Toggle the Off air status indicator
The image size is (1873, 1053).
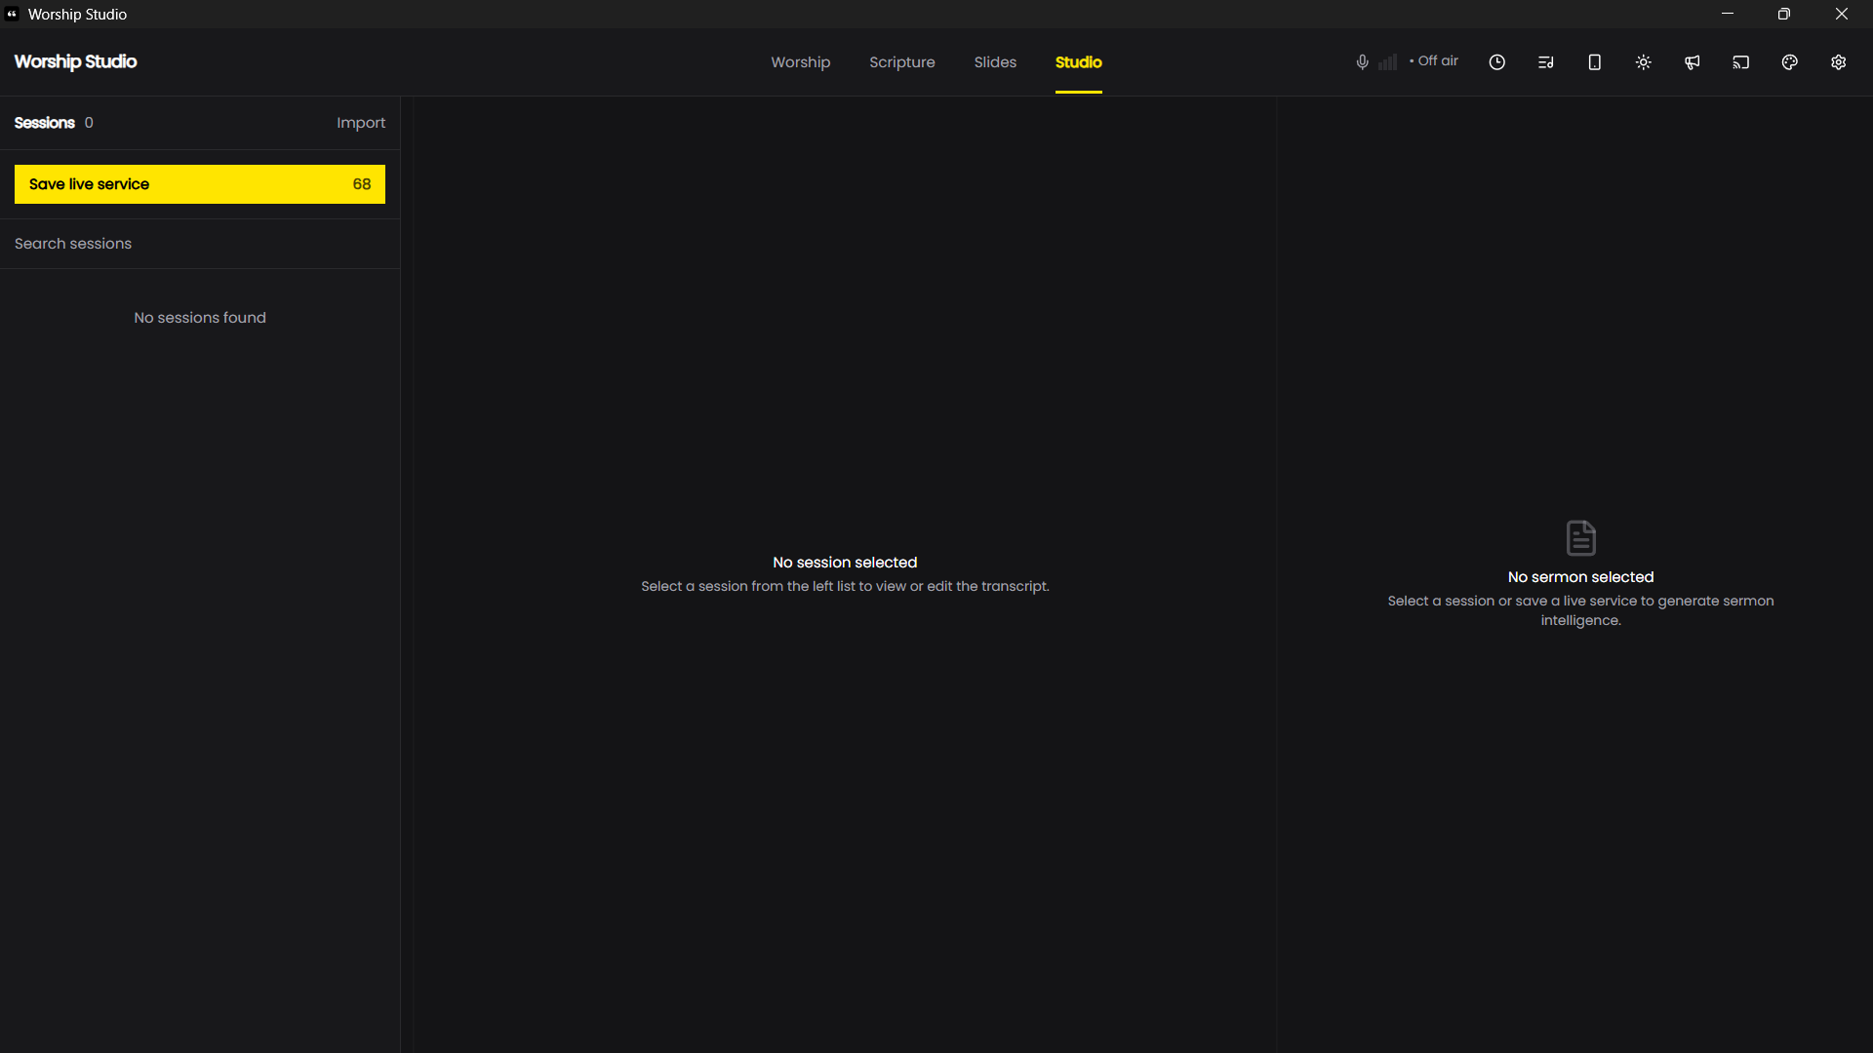pyautogui.click(x=1434, y=60)
